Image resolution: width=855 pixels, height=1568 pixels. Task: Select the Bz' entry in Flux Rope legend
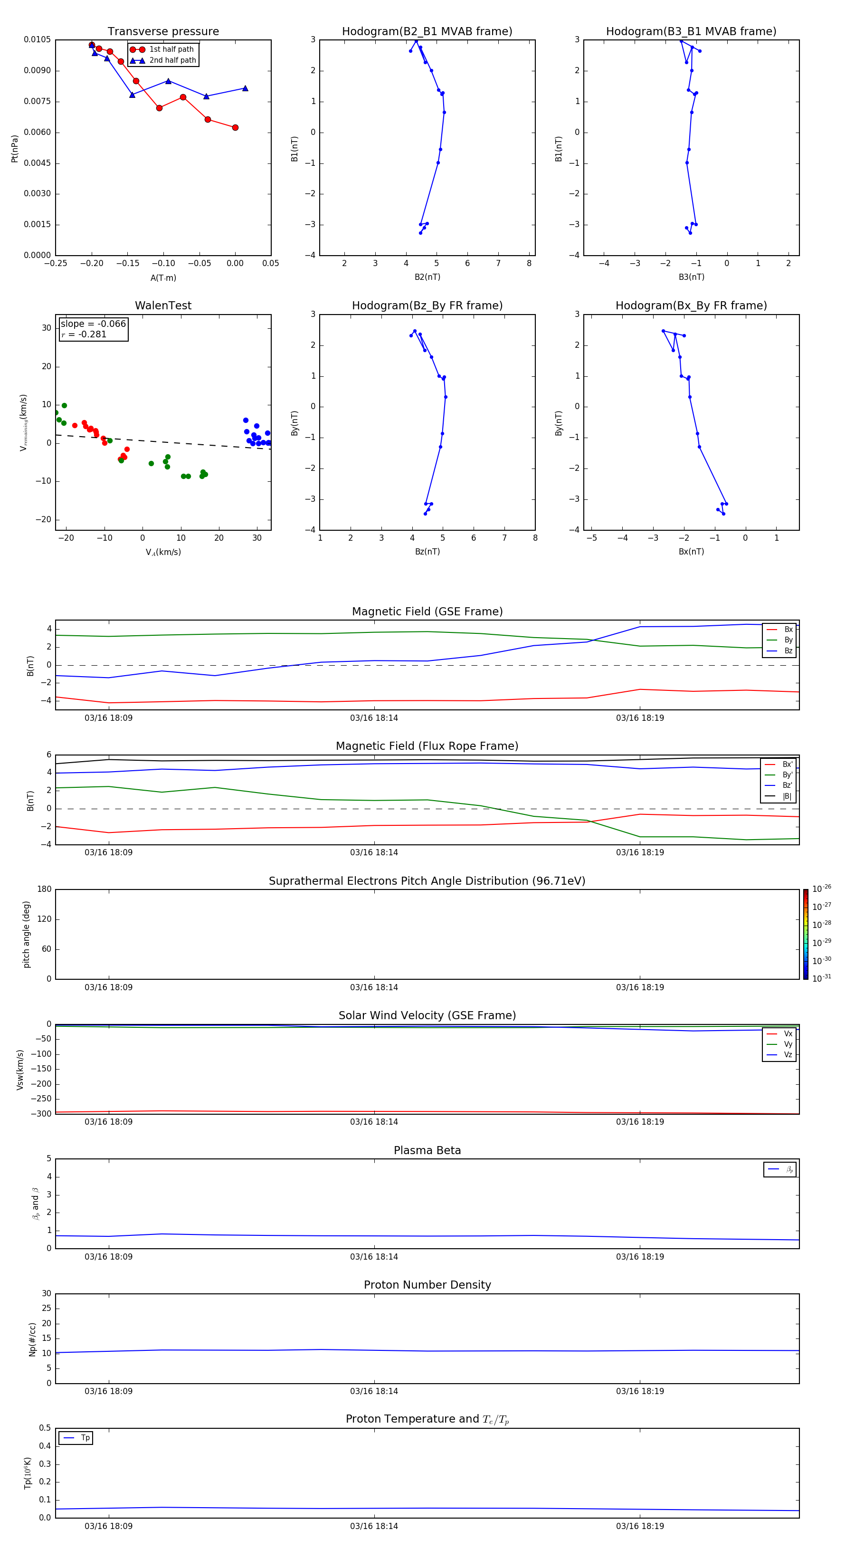point(779,785)
